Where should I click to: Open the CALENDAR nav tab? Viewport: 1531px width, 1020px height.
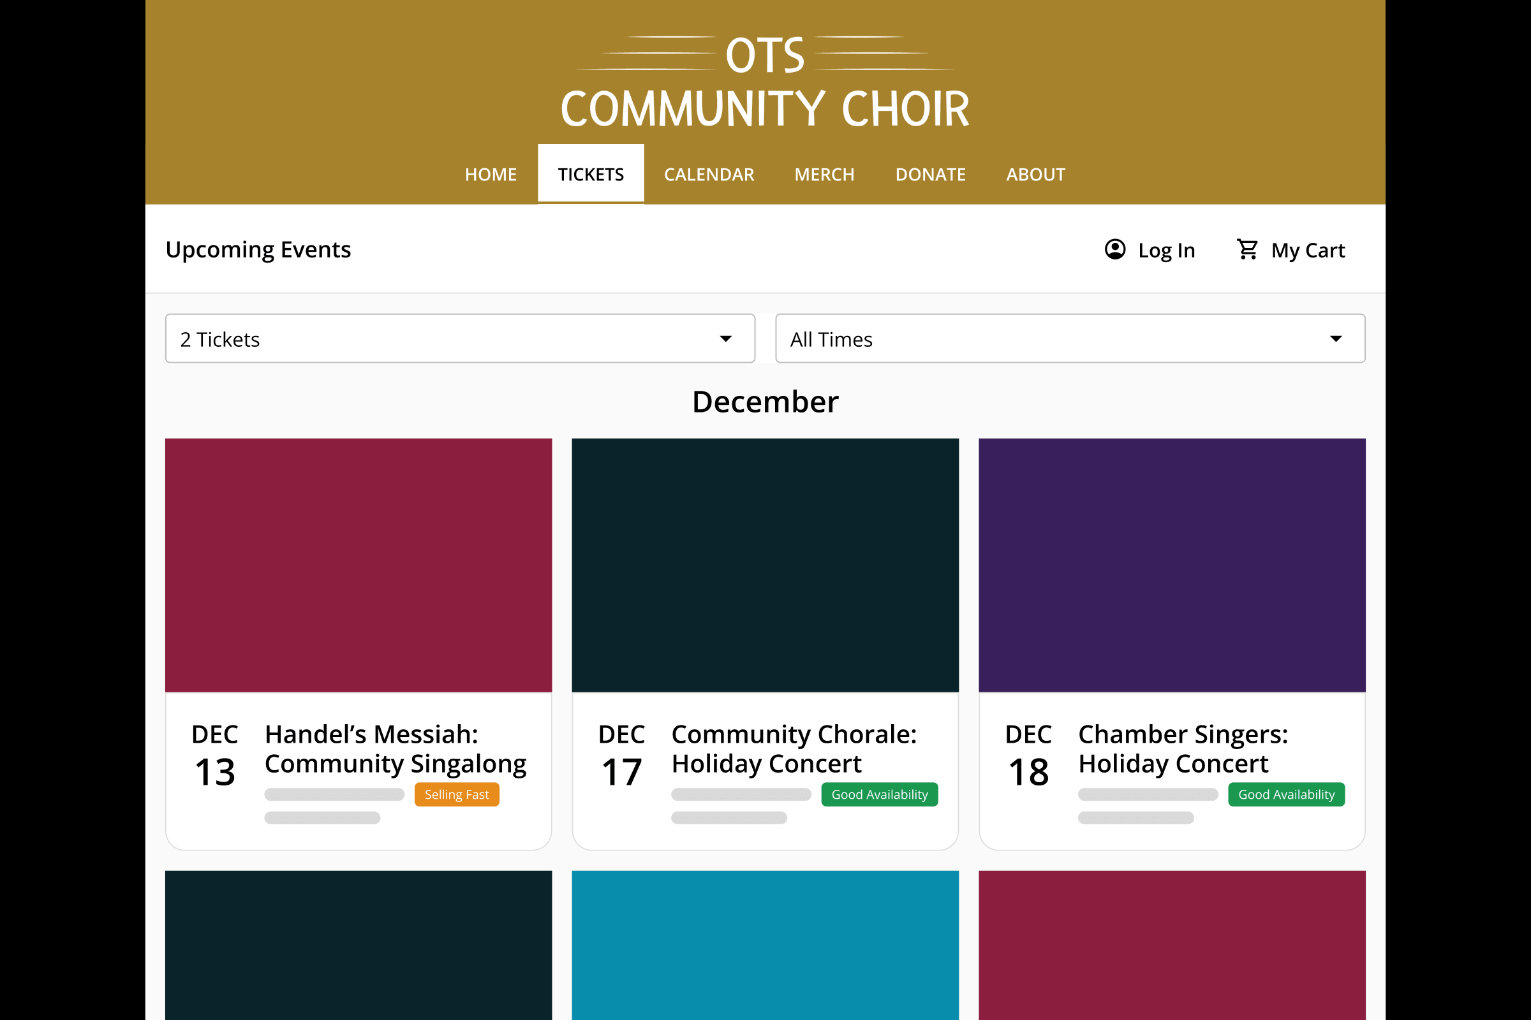(709, 174)
